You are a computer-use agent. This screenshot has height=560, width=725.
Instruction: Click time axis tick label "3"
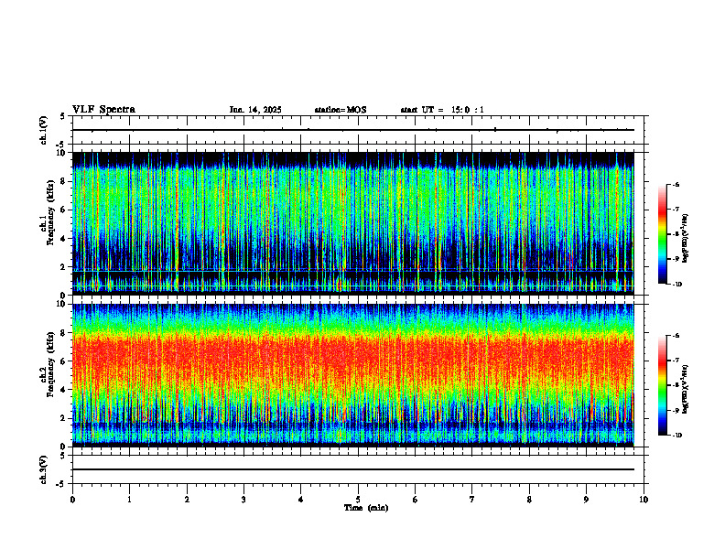pos(243,500)
